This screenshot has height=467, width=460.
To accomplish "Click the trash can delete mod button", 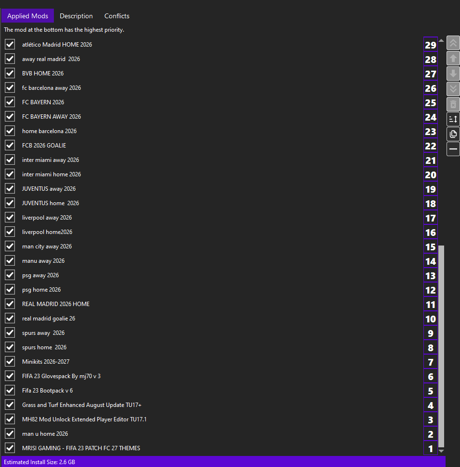I will pyautogui.click(x=453, y=104).
